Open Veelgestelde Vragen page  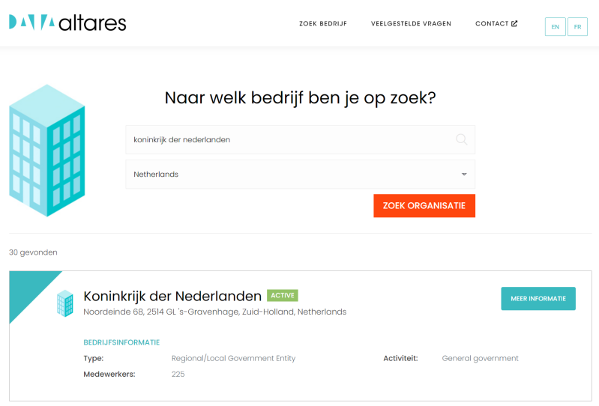pyautogui.click(x=411, y=24)
